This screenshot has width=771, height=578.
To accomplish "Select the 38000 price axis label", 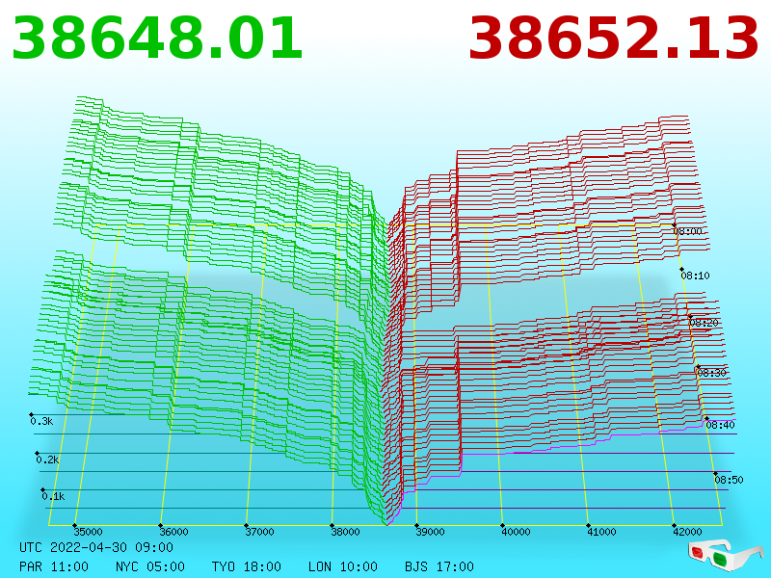I will click(x=345, y=532).
